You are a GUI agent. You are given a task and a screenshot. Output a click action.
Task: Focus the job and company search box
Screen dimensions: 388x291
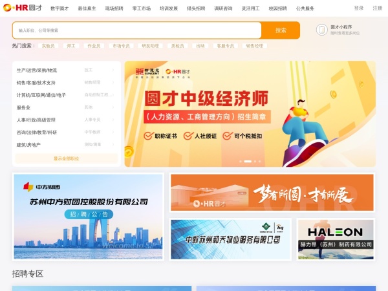click(x=137, y=30)
